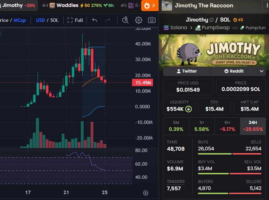Screen dimensions: 269x200
Task: Click the SELLERS 5,142 value
Action: click(256, 189)
